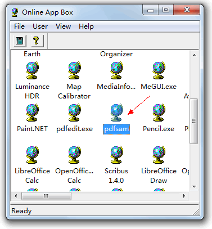Click the MeGUI.exe label text

159,87
